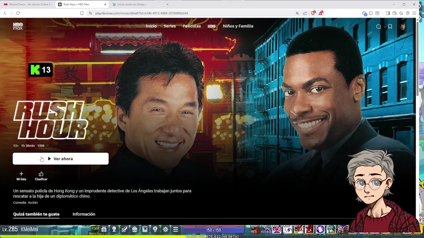Go back in browser history
Image resolution: width=424 pixels, height=238 pixels.
coord(5,13)
